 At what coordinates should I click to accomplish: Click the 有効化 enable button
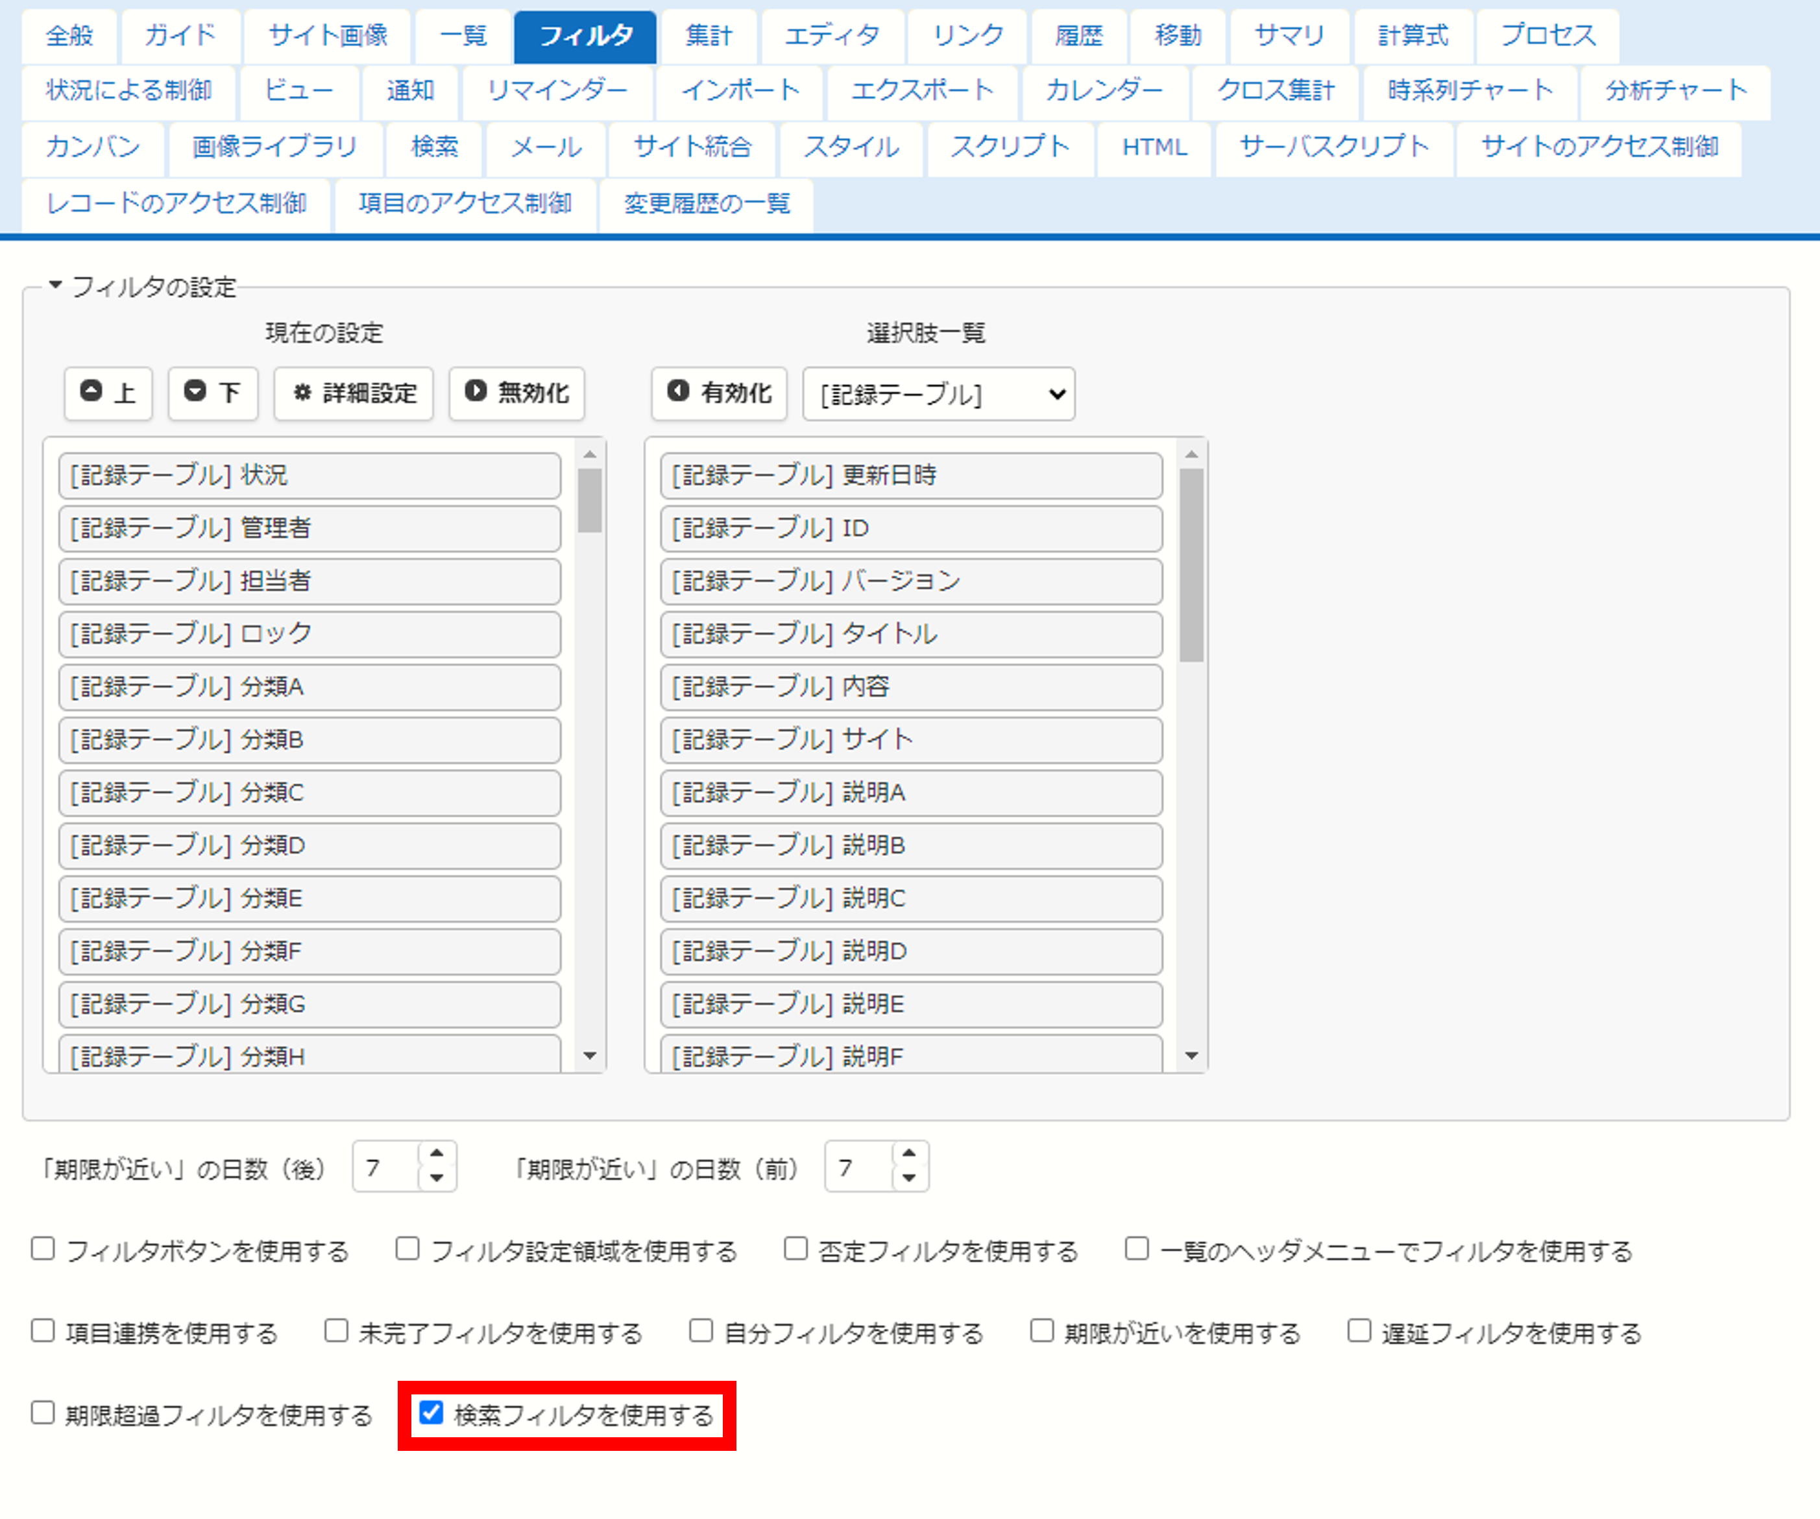tap(720, 393)
